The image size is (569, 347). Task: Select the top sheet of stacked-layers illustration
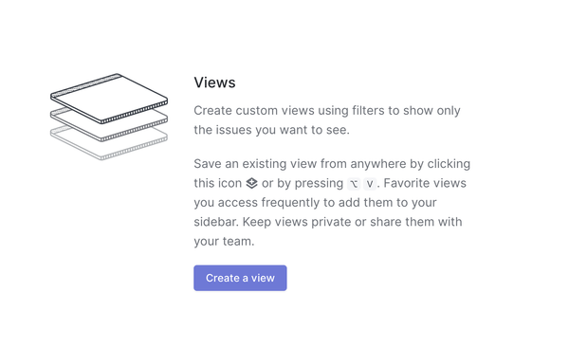(x=109, y=98)
